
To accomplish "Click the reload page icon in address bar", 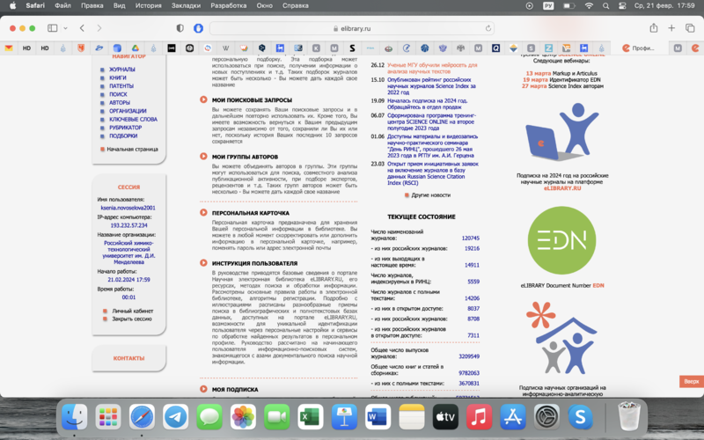I will pos(488,28).
